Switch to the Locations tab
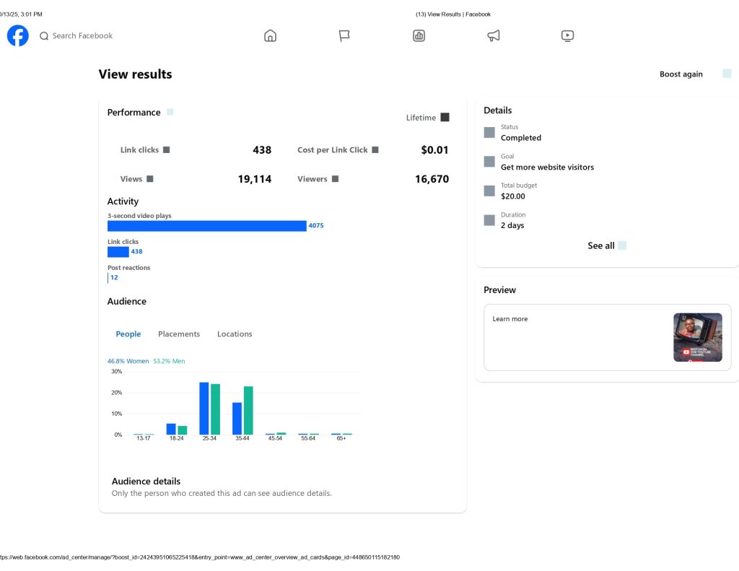Viewport: 739px width, 571px height. pos(235,334)
